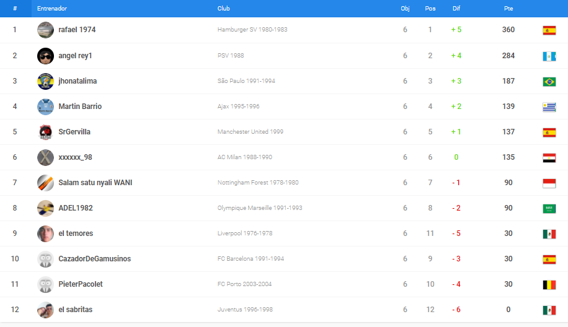Open xxxxxx_98's X avatar icon

(x=45, y=157)
